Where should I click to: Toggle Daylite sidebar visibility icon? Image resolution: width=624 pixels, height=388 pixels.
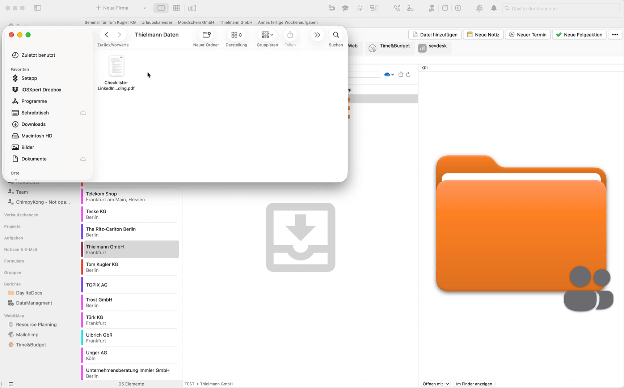38,8
